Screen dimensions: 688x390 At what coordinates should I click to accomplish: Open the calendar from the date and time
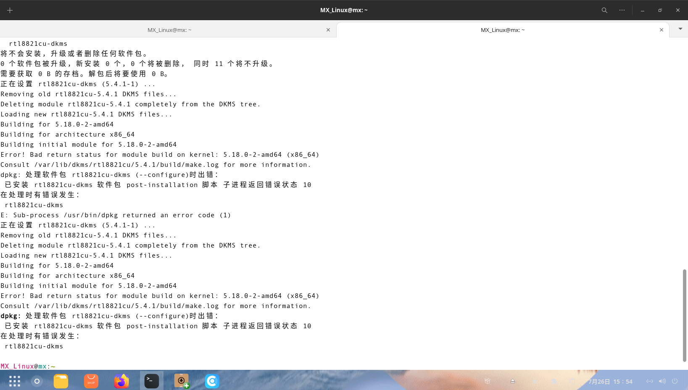pyautogui.click(x=610, y=382)
